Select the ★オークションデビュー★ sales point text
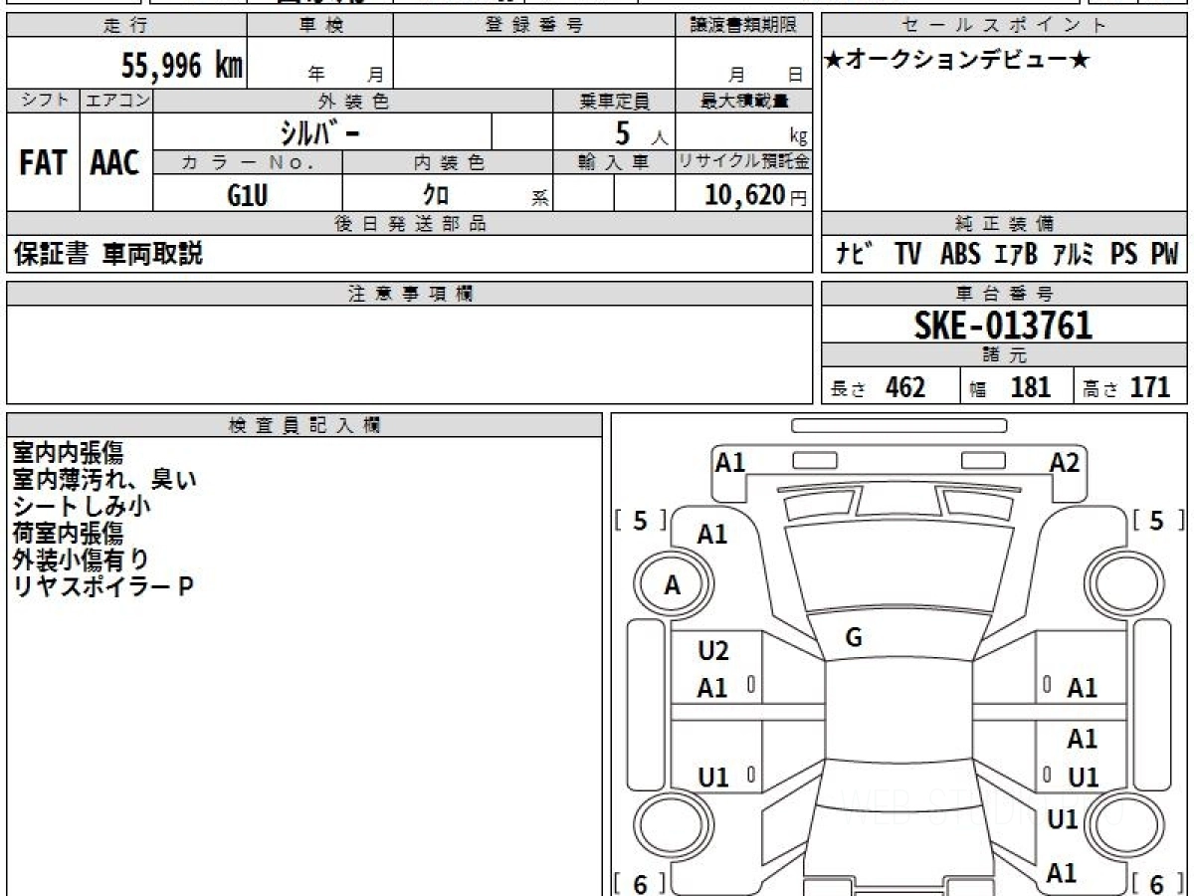The width and height of the screenshot is (1194, 896). (x=957, y=61)
